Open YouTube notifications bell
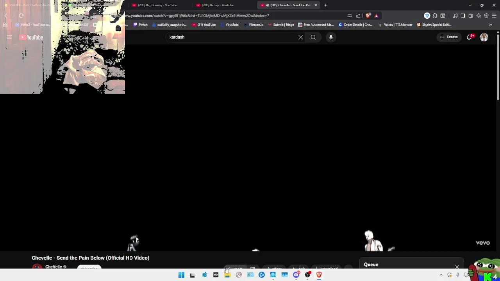The width and height of the screenshot is (500, 281). (469, 37)
